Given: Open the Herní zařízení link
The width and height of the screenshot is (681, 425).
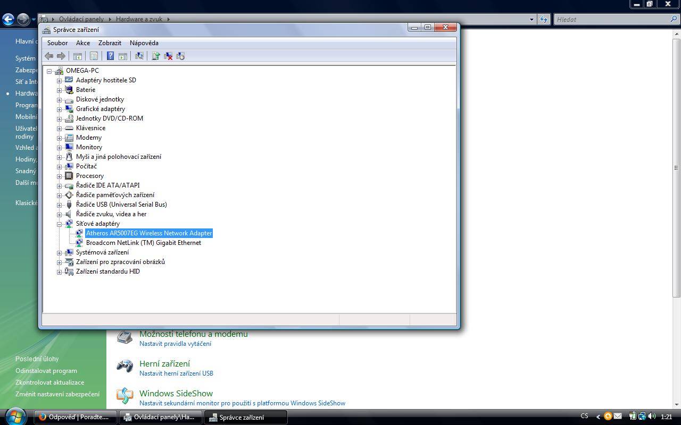Looking at the screenshot, I should pyautogui.click(x=164, y=364).
